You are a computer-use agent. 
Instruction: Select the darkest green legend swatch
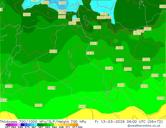pos(39,125)
